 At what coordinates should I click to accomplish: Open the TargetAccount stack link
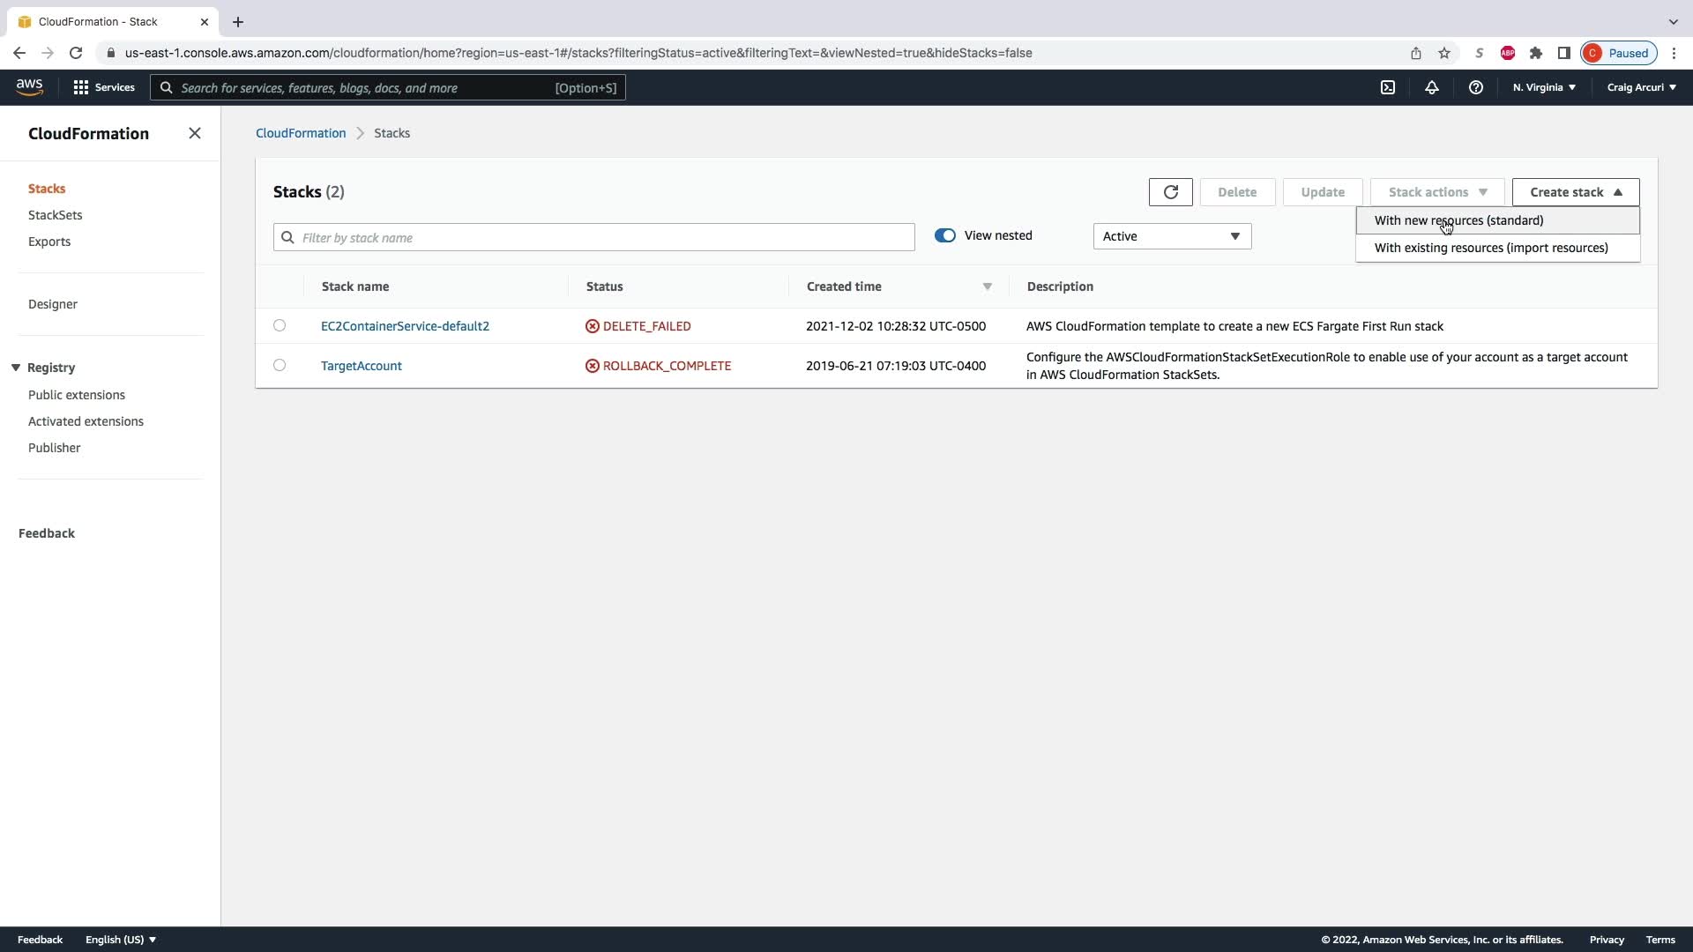click(x=361, y=366)
